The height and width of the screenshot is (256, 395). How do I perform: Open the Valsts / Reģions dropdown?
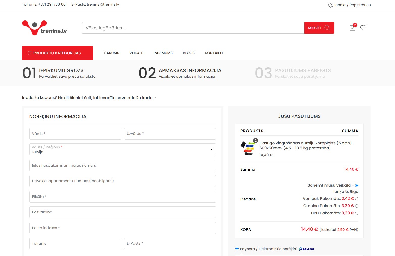coord(122,150)
